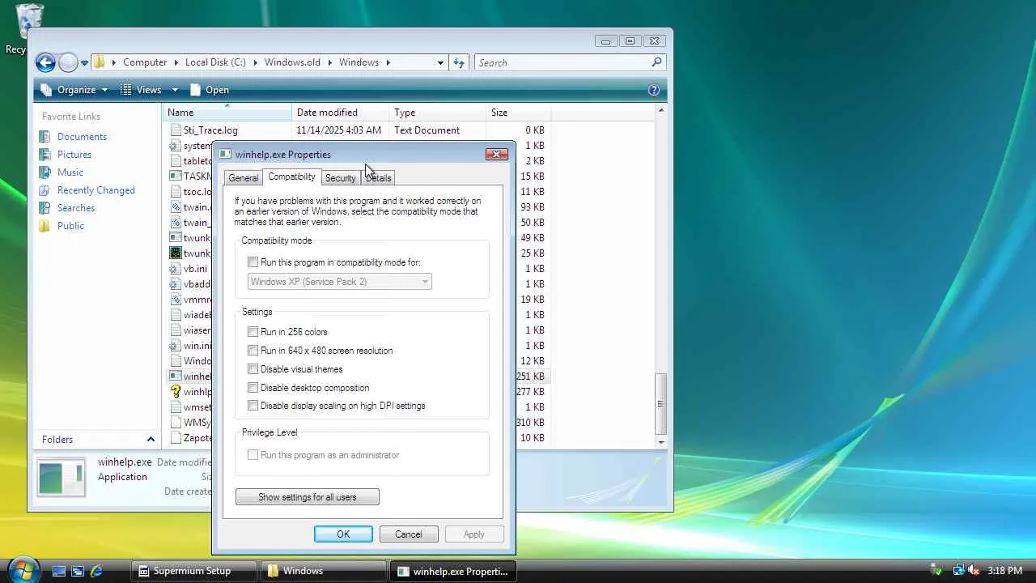Open the Details tab
The height and width of the screenshot is (583, 1036).
tap(378, 178)
